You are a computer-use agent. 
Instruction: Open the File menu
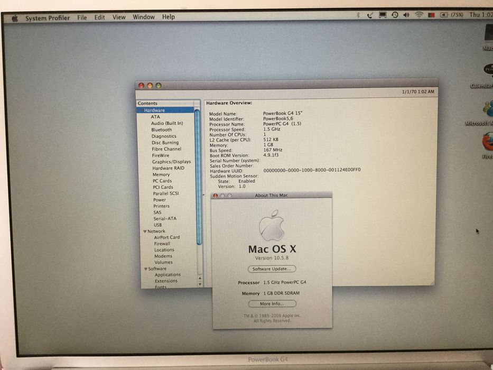pos(82,17)
